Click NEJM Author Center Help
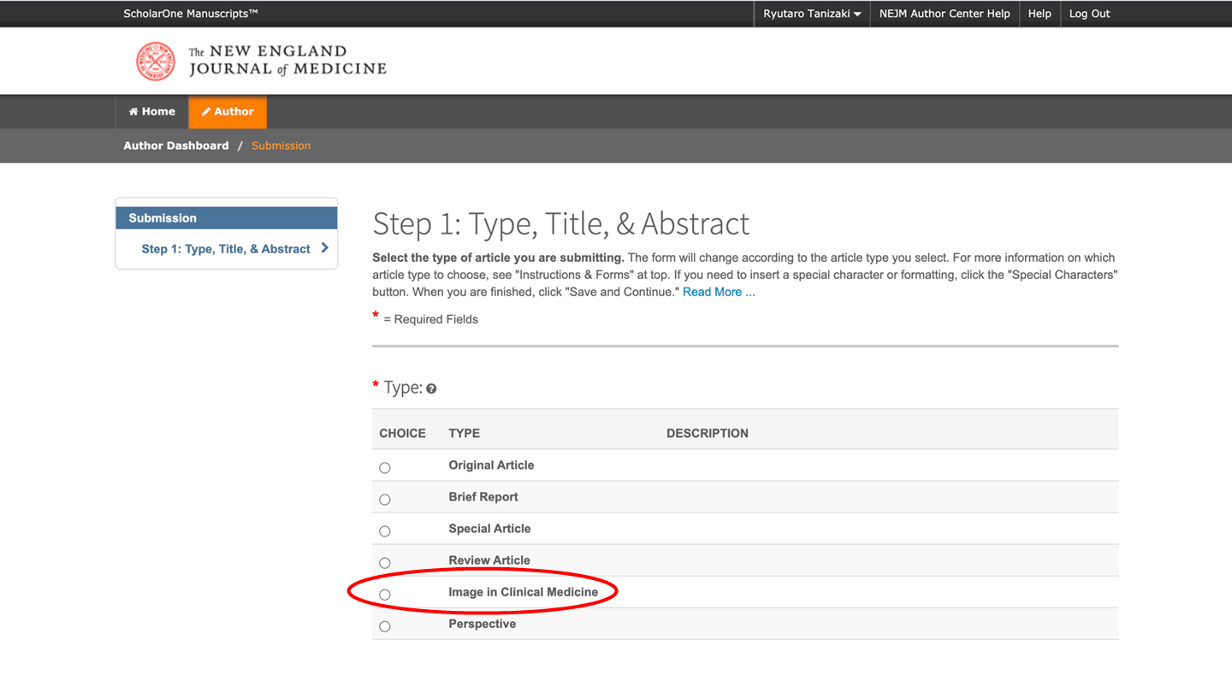Screen dimensions: 1232x693 (x=945, y=14)
